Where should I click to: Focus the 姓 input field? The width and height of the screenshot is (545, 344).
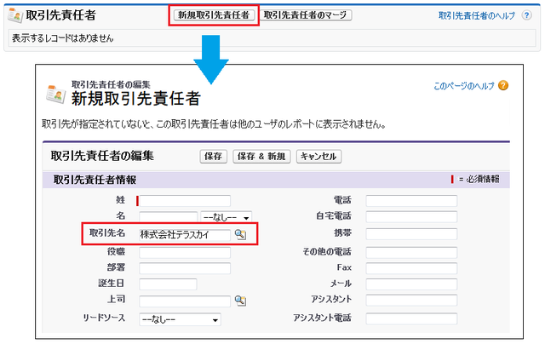point(185,201)
